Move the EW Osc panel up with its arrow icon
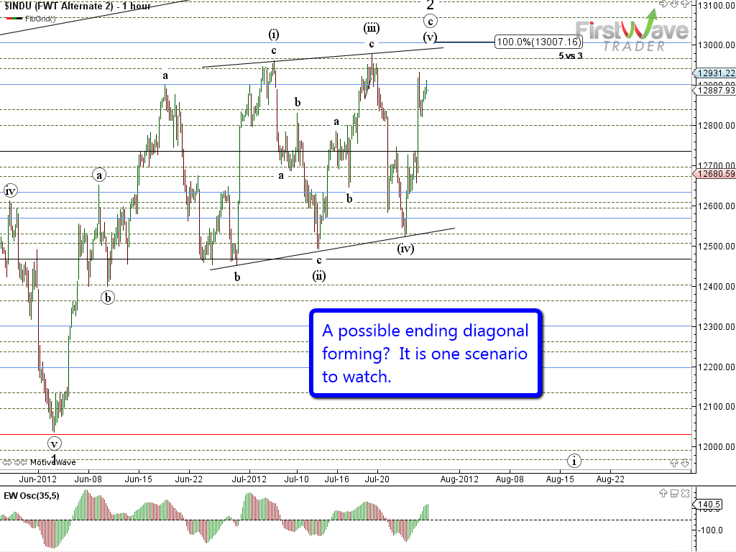The width and height of the screenshot is (736, 552). (x=665, y=493)
